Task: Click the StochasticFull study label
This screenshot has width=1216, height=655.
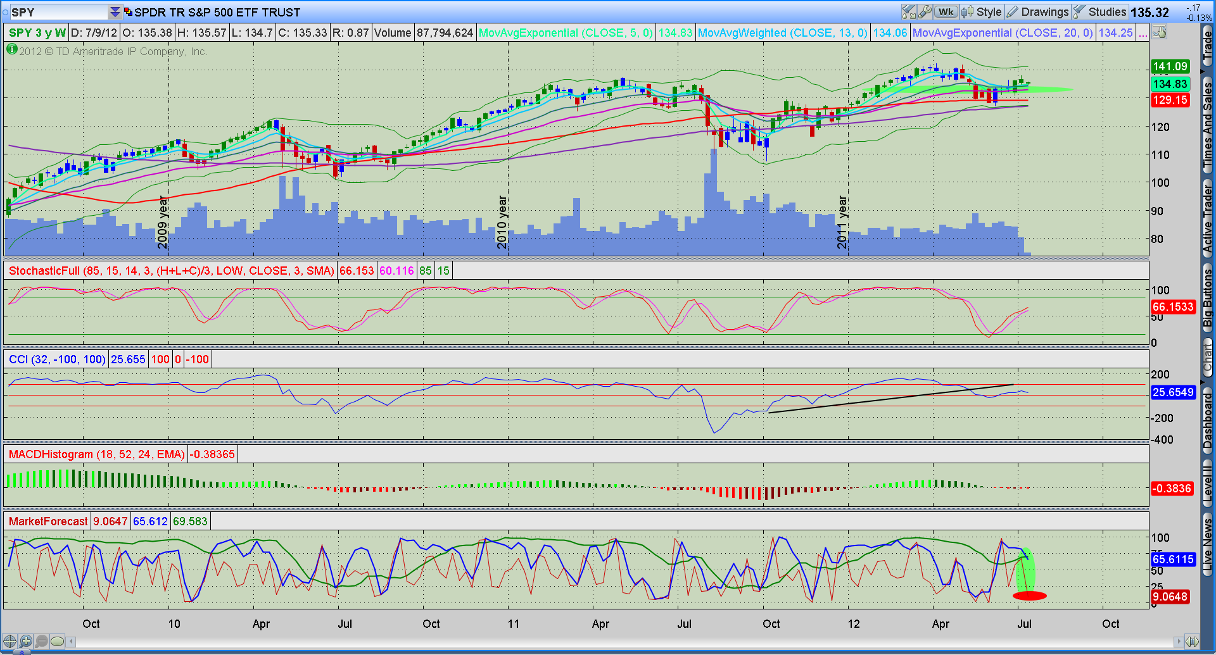Action: (172, 271)
